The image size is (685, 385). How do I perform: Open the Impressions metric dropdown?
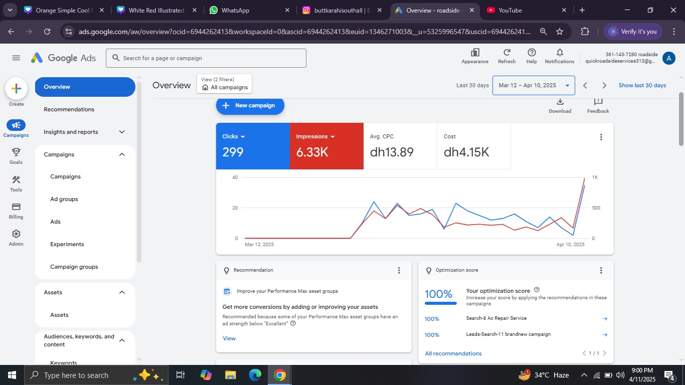tap(332, 137)
